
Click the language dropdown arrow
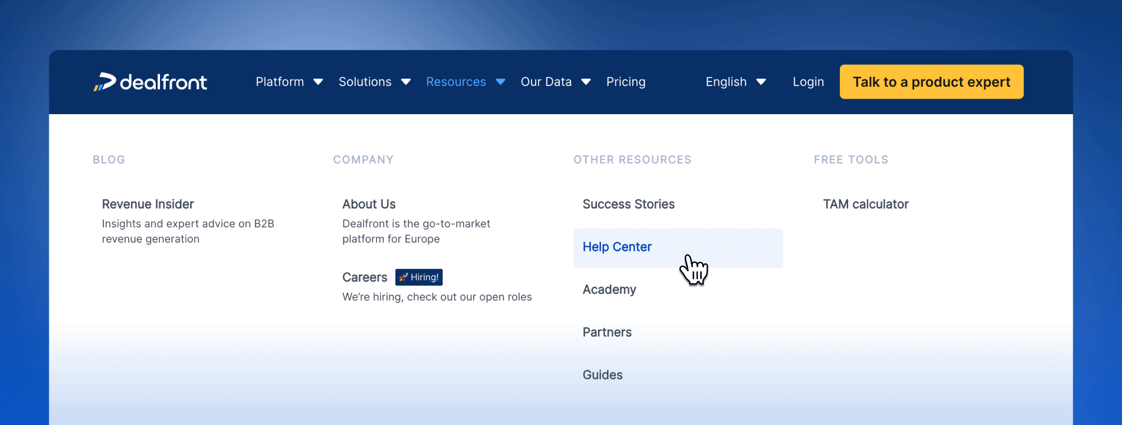761,82
